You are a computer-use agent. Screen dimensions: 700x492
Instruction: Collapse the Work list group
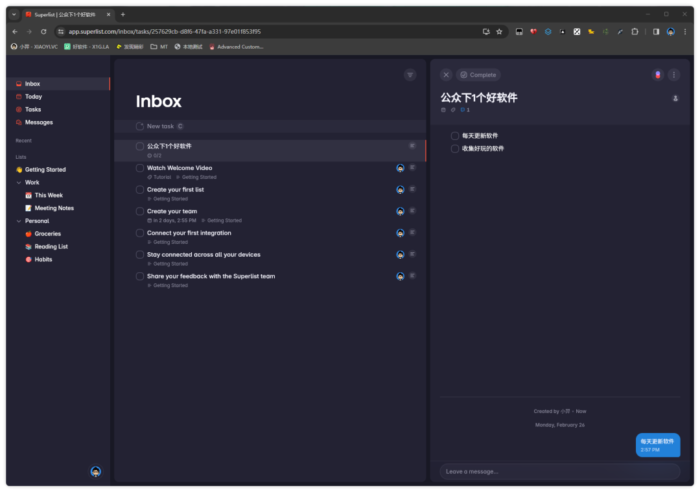tap(19, 183)
